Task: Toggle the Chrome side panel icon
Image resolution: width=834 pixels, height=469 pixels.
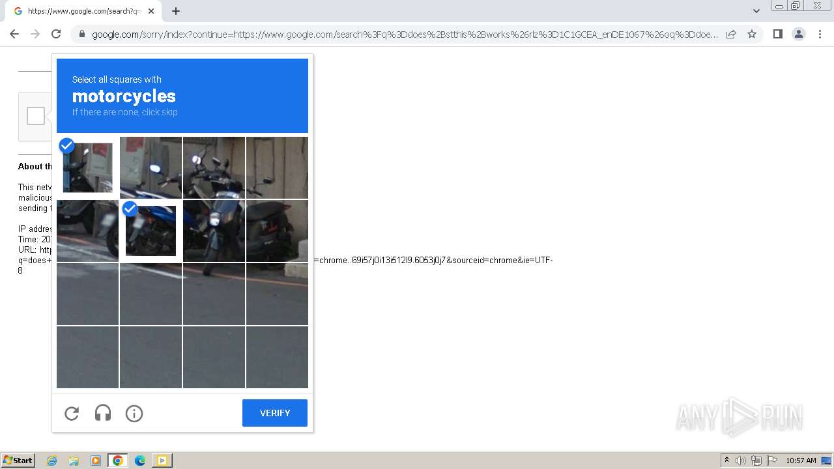Action: 777,34
